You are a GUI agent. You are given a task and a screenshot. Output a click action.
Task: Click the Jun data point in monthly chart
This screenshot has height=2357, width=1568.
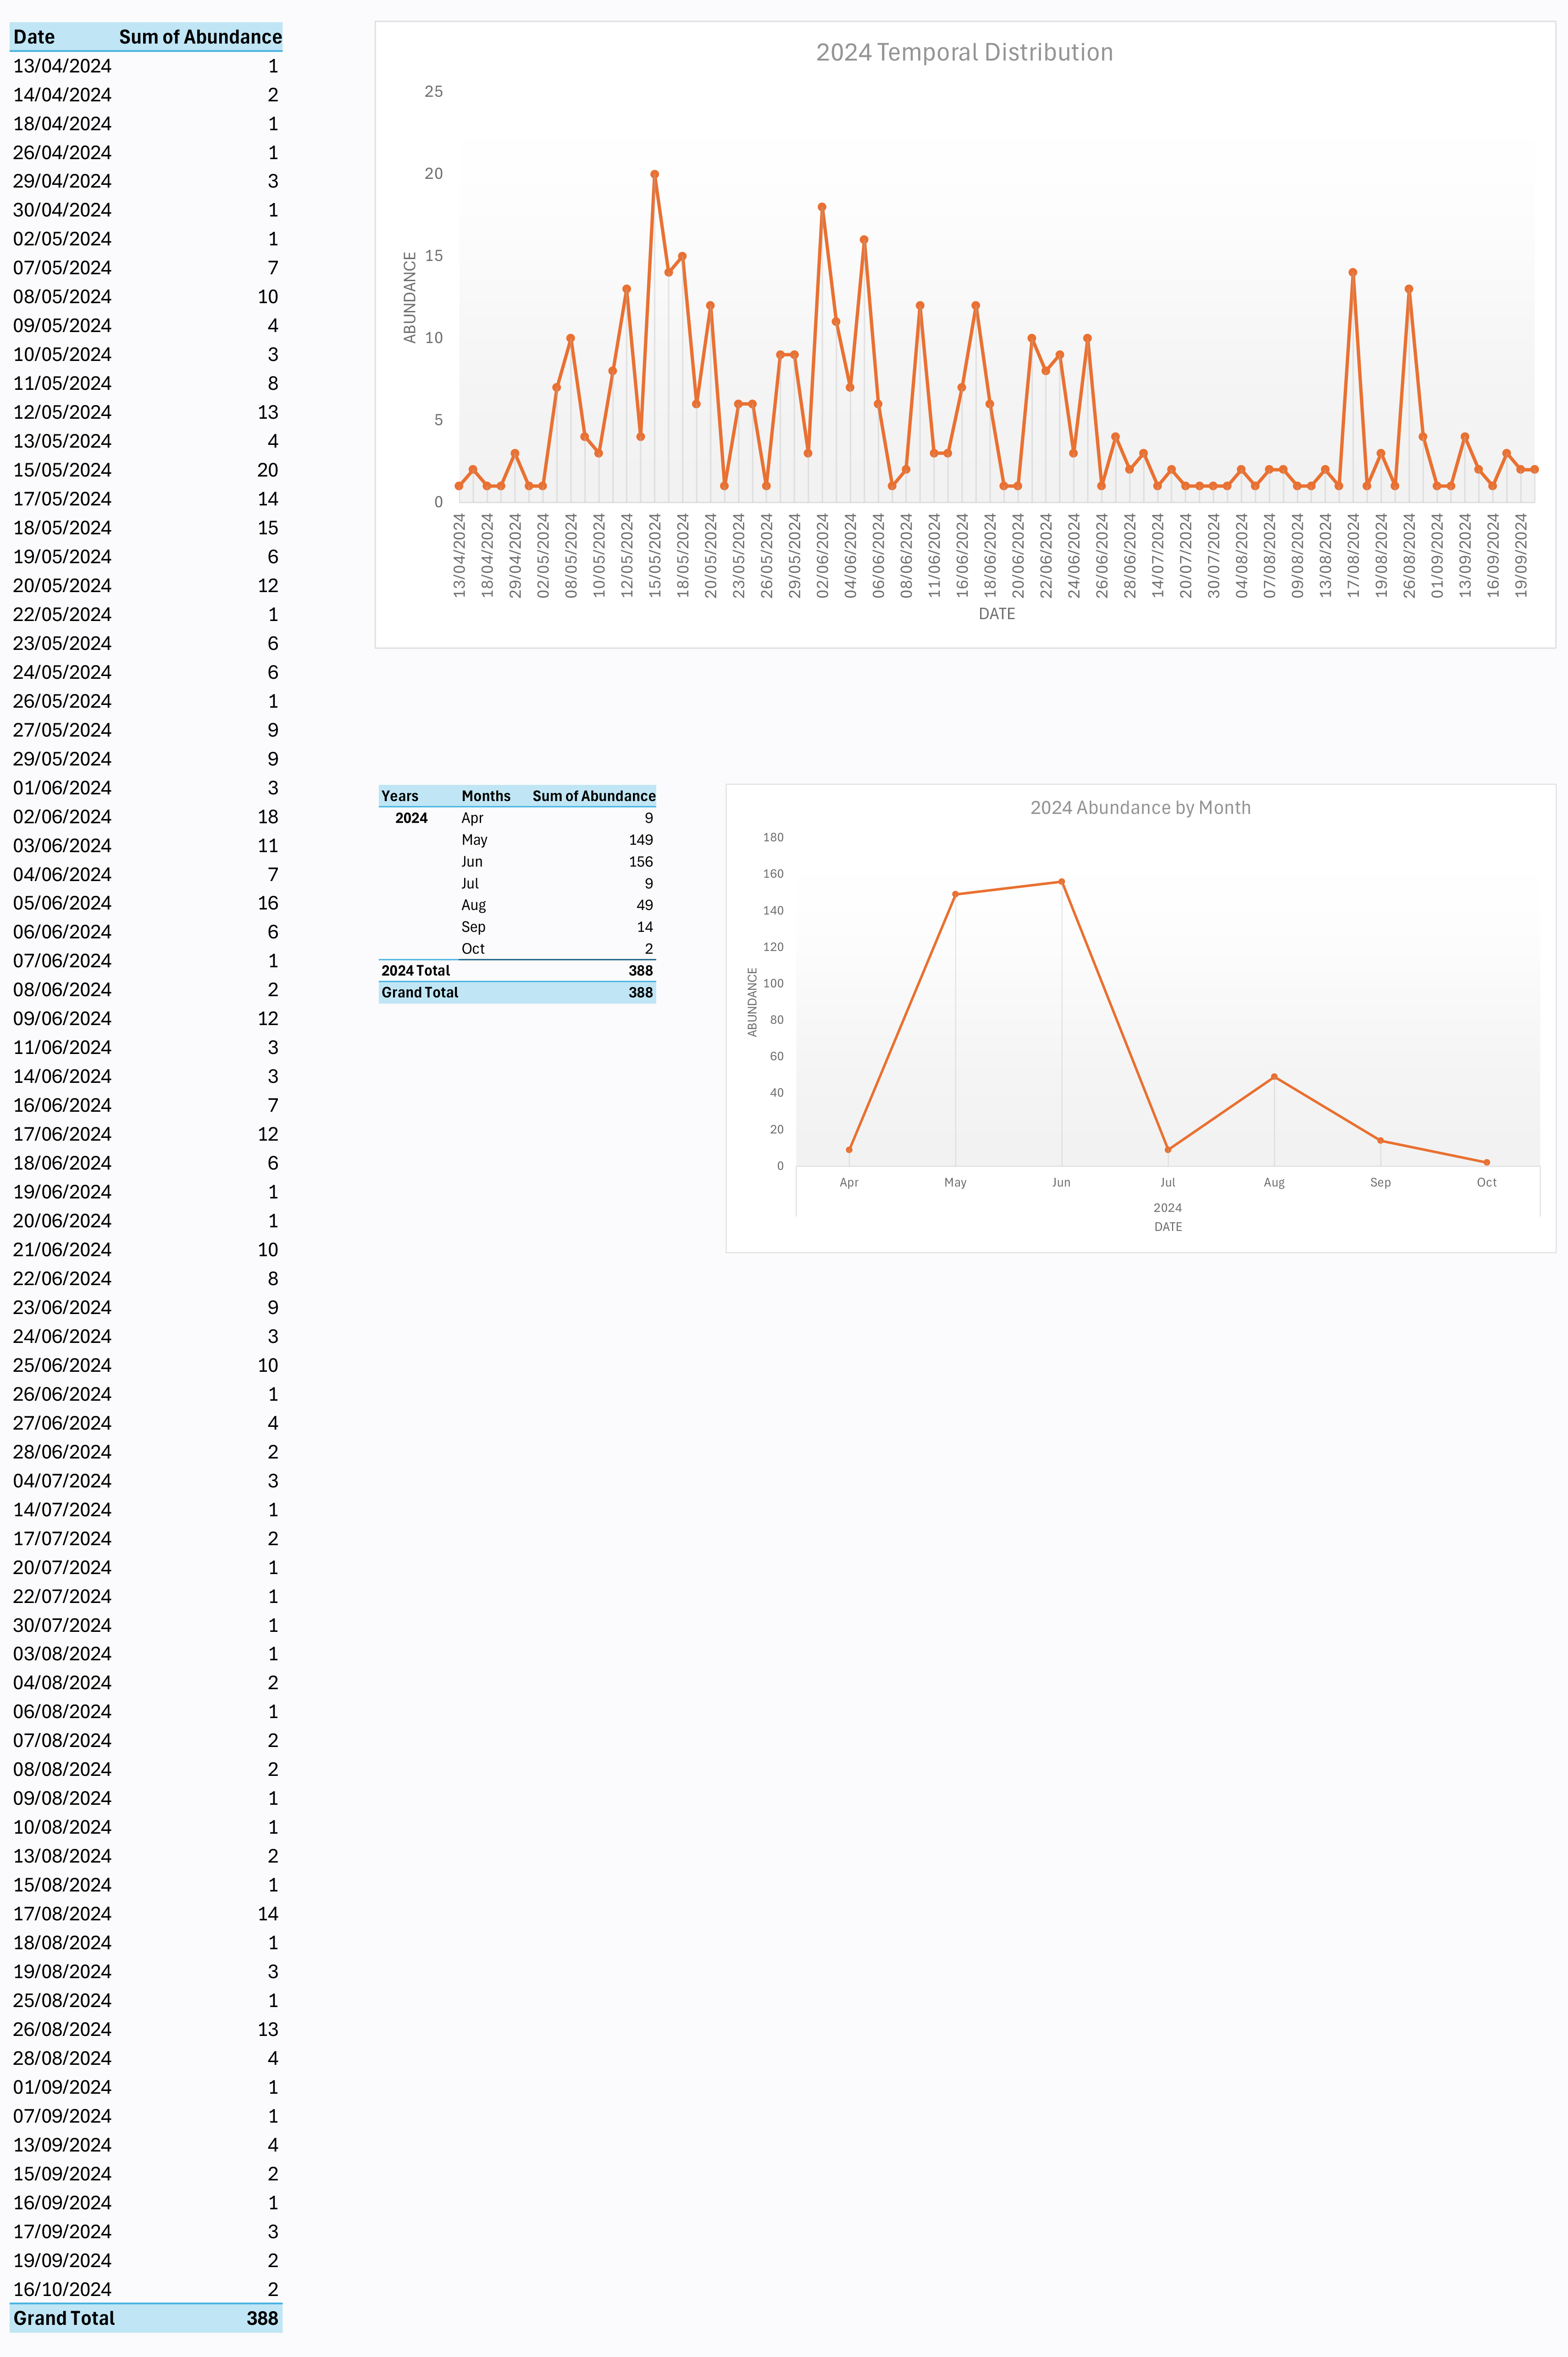[1062, 882]
